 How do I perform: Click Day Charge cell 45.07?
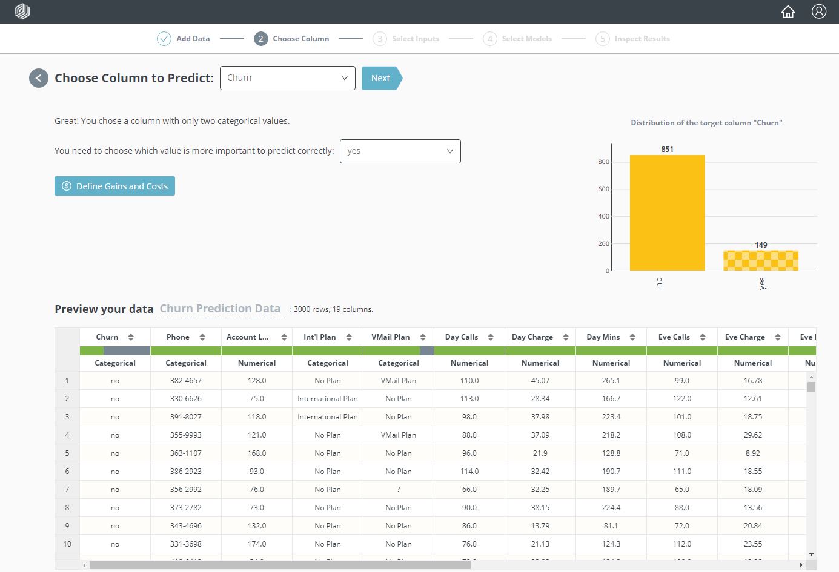(540, 381)
